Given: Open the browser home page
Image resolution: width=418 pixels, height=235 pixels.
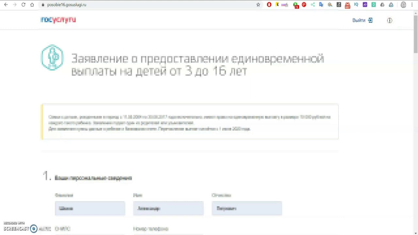Looking at the screenshot, I should click(x=32, y=5).
